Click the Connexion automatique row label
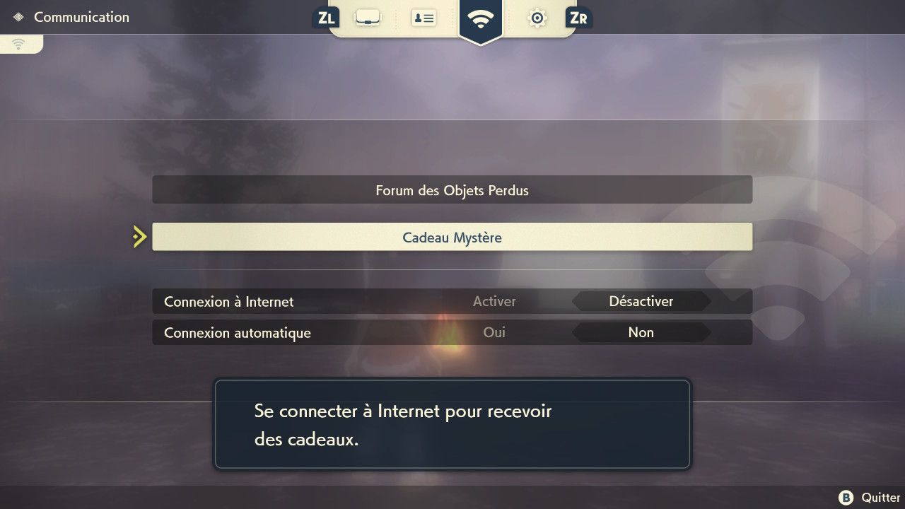 tap(238, 333)
